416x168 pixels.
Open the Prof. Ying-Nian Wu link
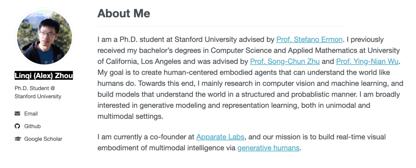(x=367, y=61)
